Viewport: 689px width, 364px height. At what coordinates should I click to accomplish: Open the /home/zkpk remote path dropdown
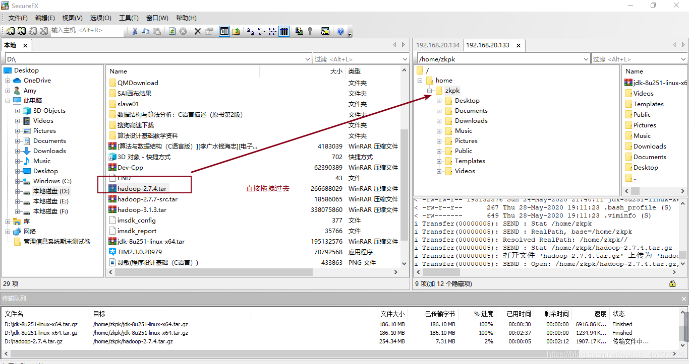[x=586, y=59]
